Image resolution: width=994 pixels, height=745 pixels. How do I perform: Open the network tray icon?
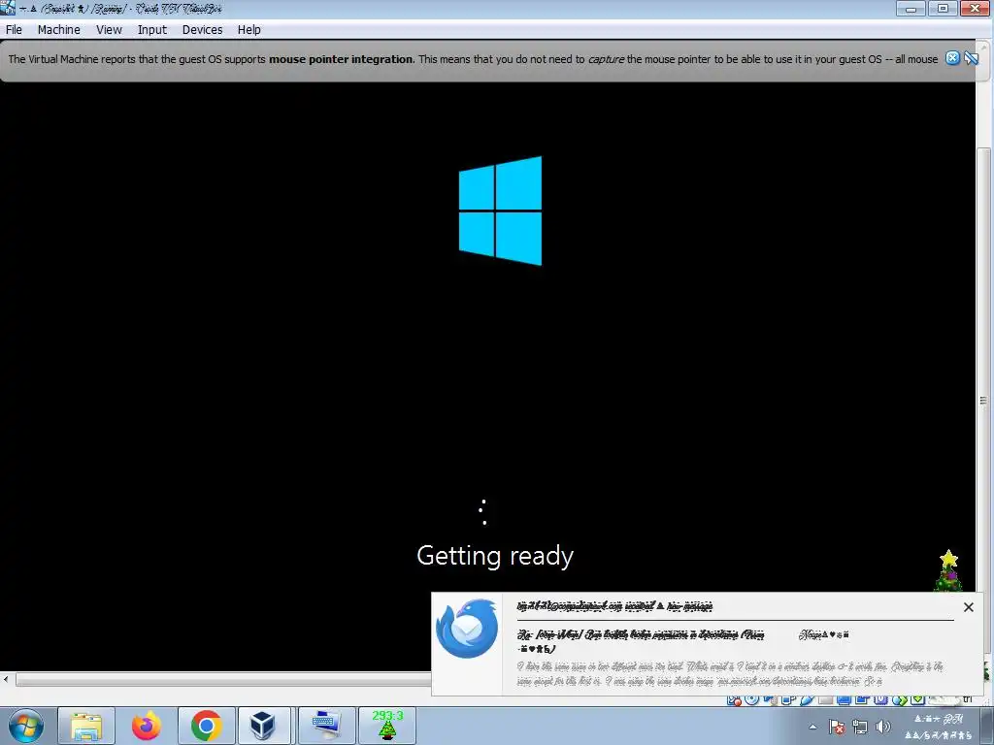pos(860,727)
